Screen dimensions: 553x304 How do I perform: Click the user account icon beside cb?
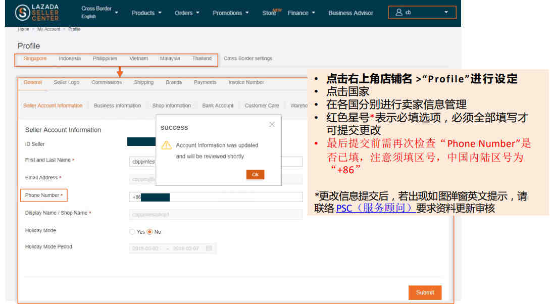click(x=399, y=12)
